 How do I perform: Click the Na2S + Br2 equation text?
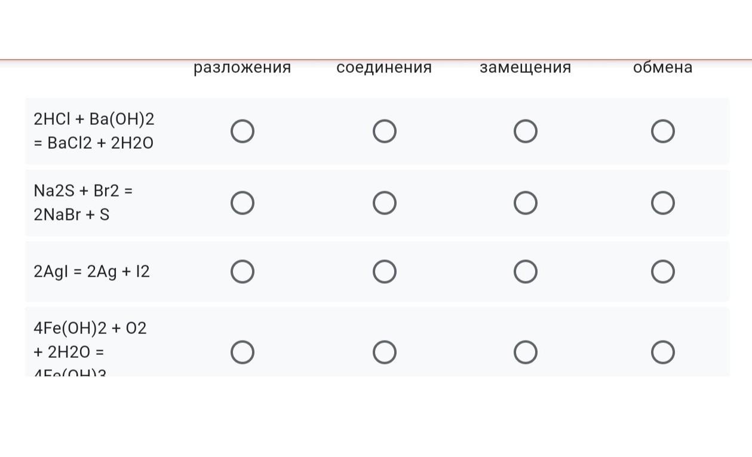[x=83, y=203]
